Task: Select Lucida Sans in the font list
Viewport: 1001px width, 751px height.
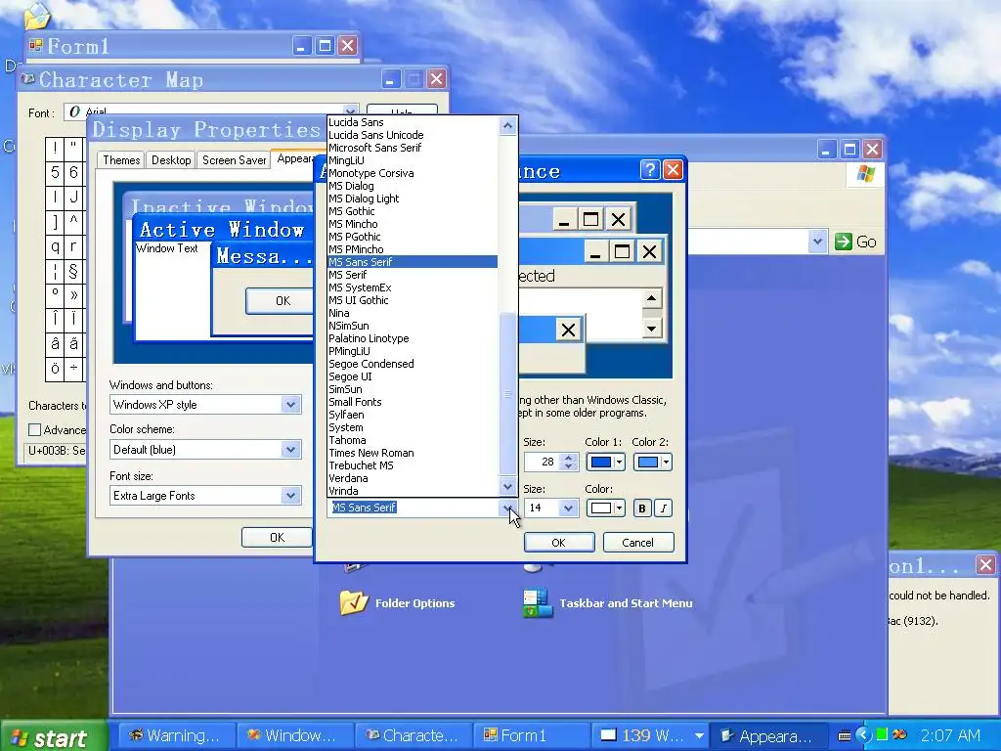Action: click(x=413, y=122)
